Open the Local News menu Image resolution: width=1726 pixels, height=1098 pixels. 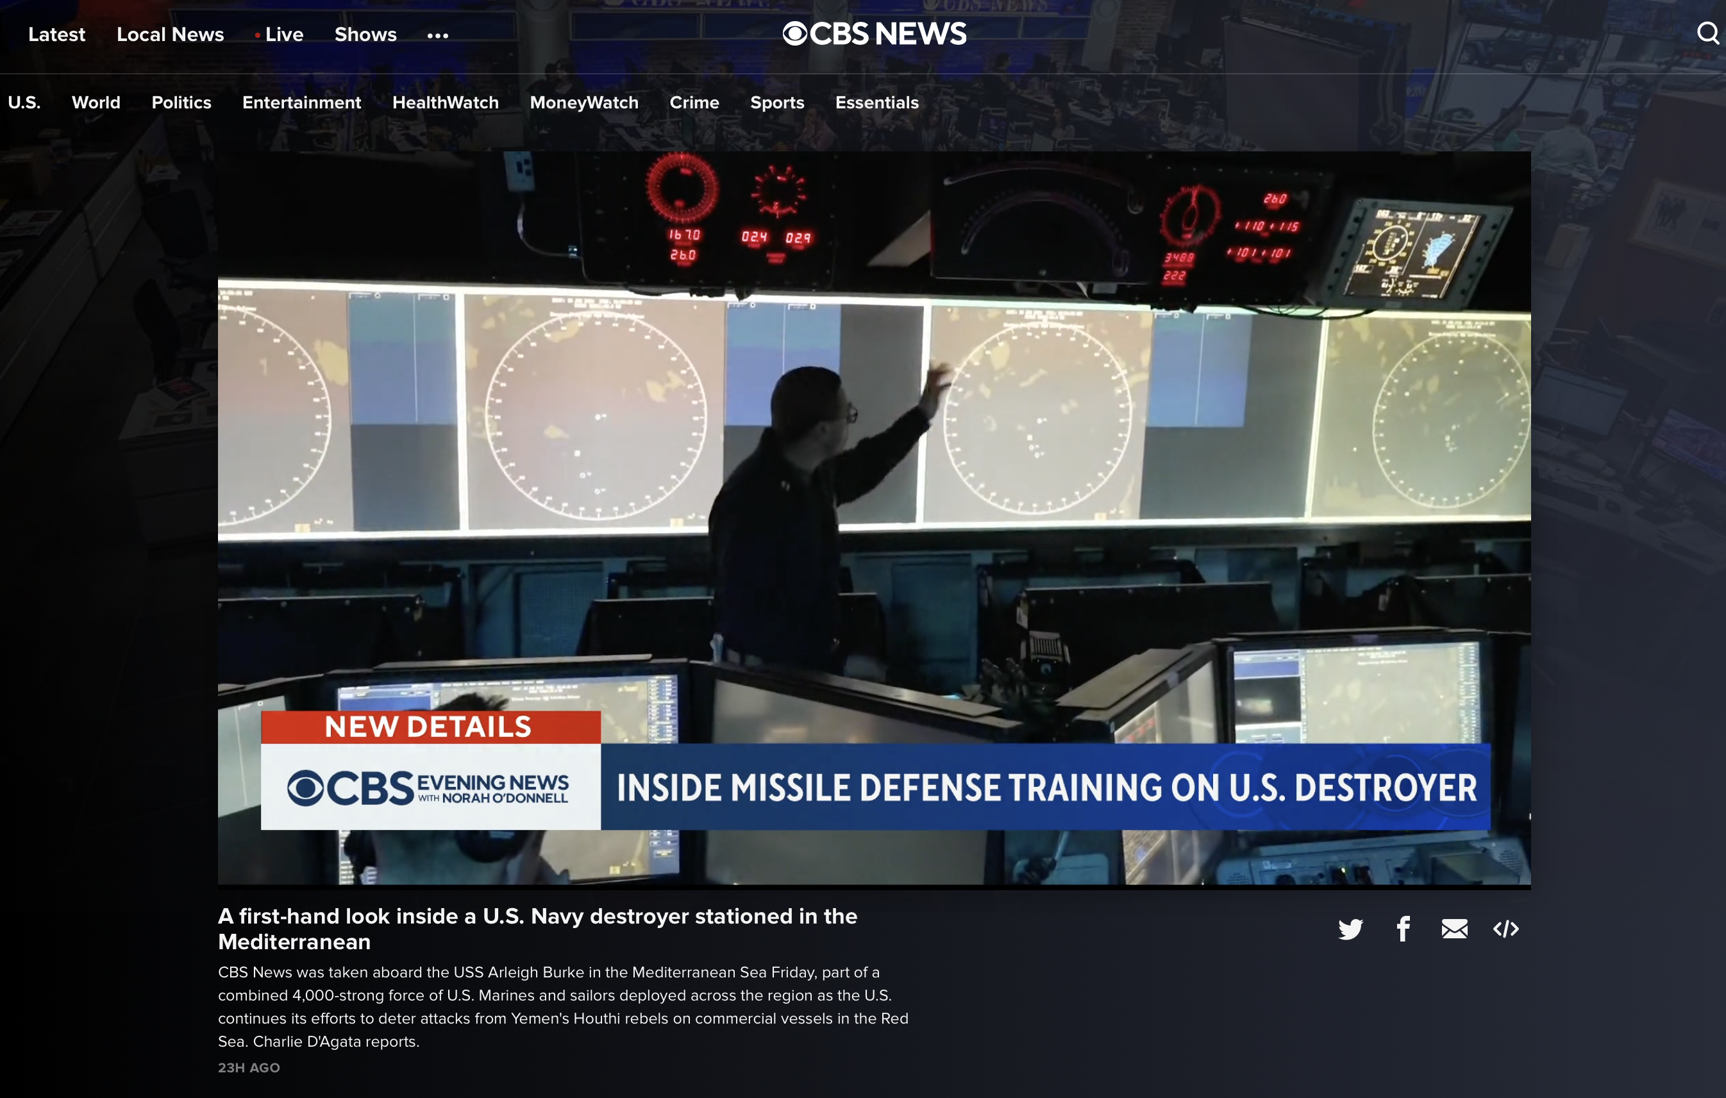[170, 35]
